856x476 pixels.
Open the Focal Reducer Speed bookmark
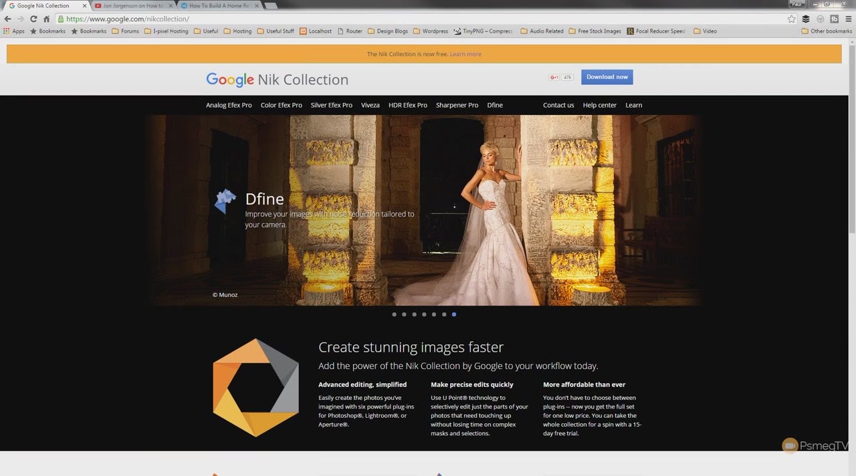(x=656, y=31)
